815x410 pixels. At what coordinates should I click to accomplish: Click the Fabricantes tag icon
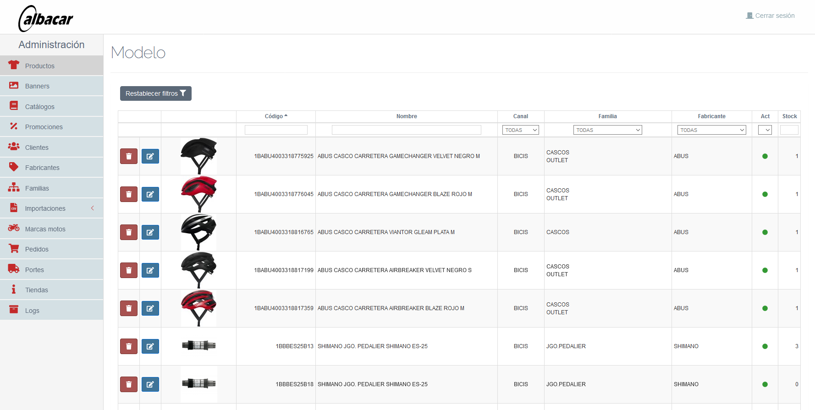(x=14, y=167)
